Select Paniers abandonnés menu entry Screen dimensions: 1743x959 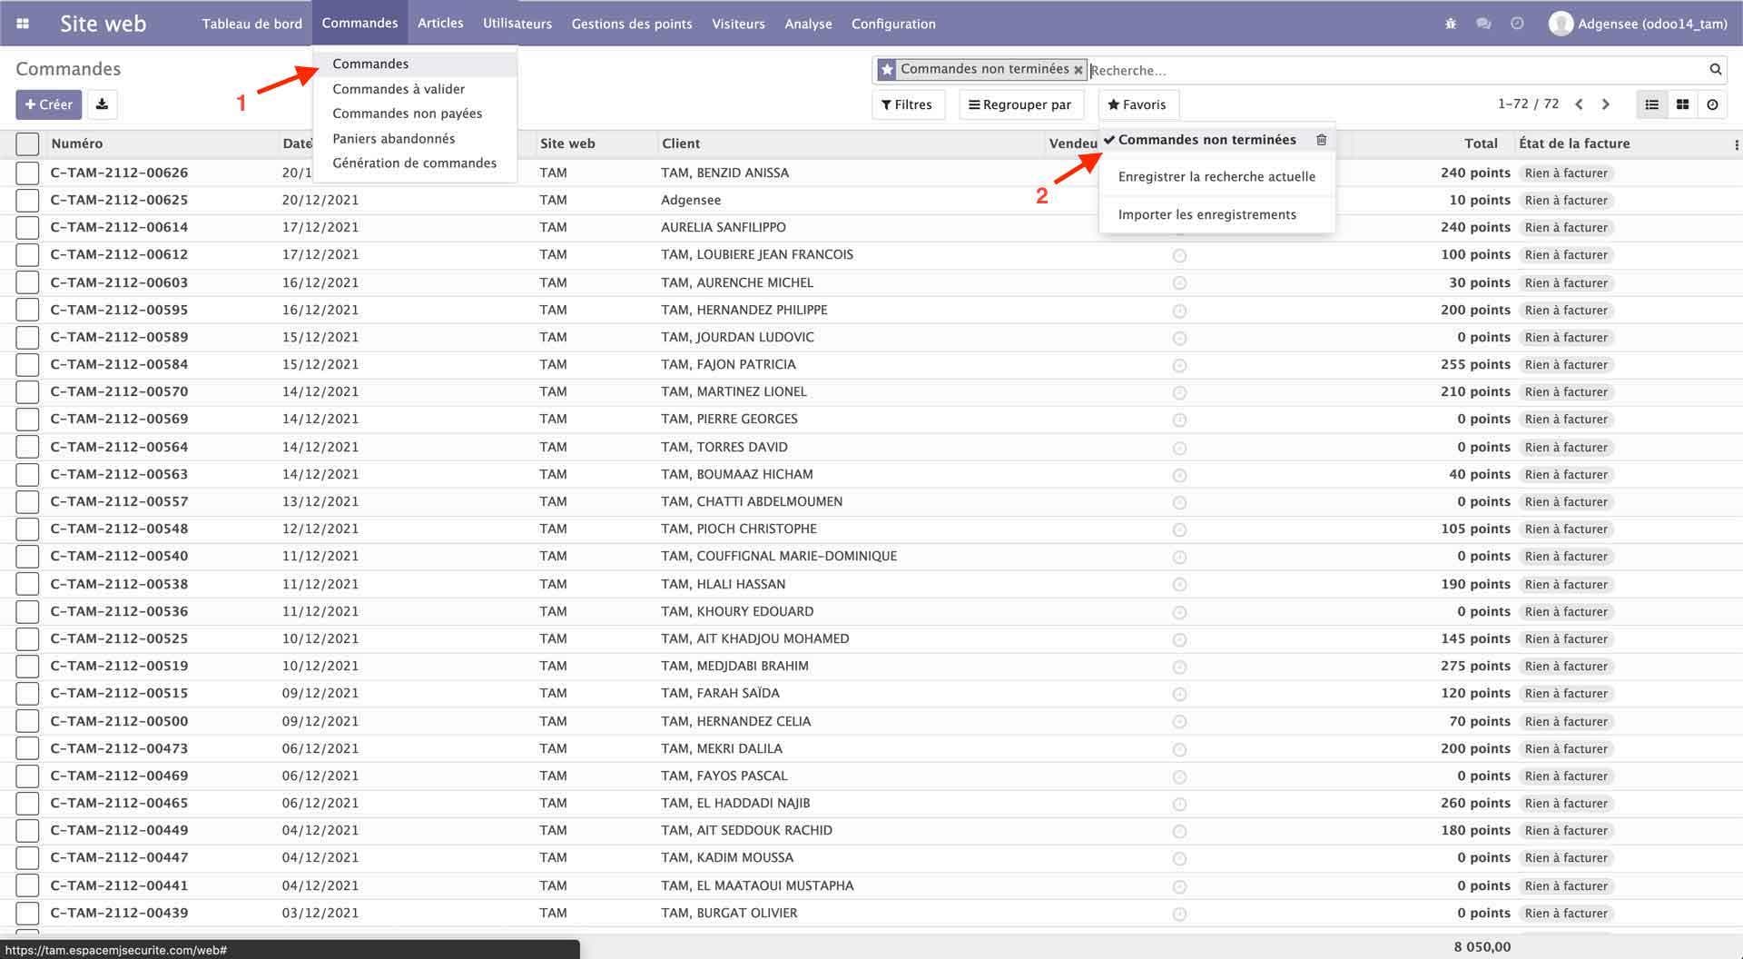393,138
